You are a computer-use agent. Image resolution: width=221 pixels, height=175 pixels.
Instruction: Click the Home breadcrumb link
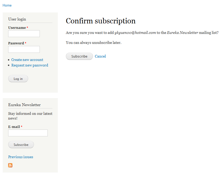[7, 5]
